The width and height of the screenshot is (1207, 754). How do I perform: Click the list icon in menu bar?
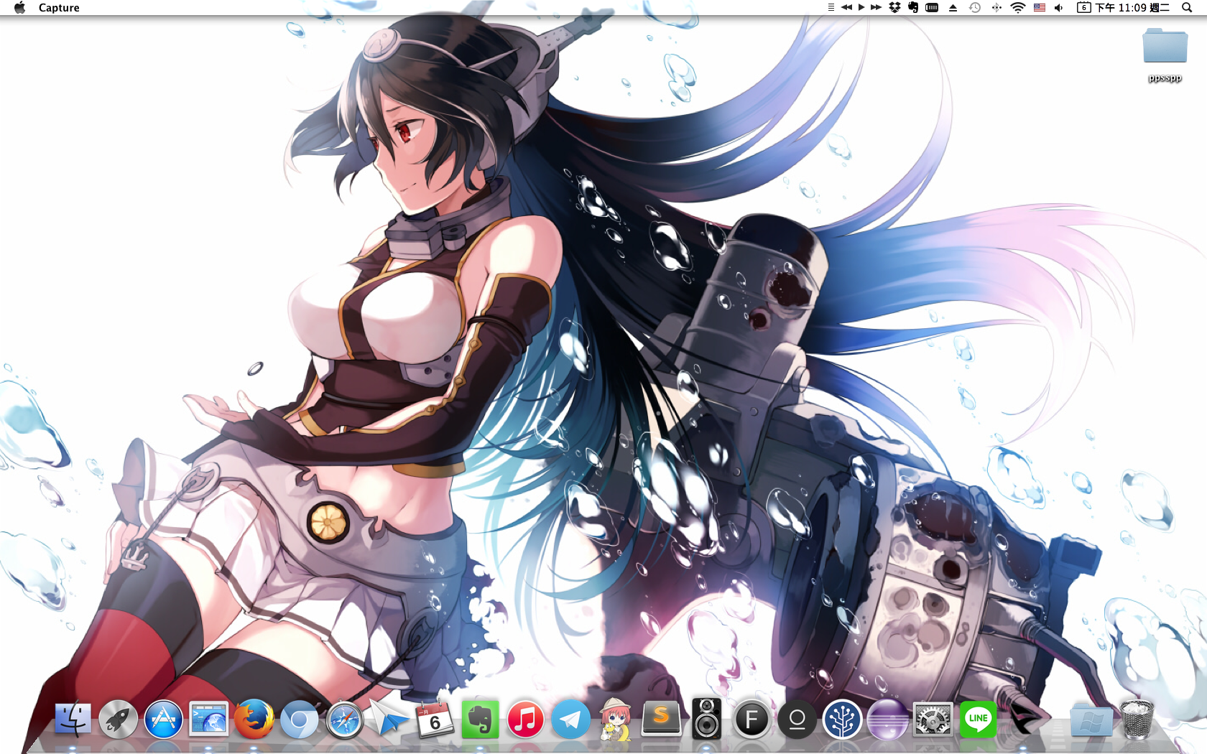coord(831,7)
